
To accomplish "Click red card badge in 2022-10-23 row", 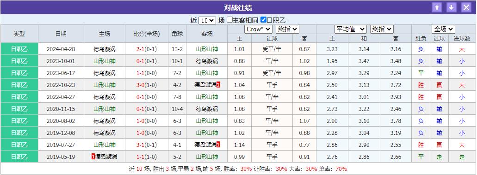I will point(218,85).
